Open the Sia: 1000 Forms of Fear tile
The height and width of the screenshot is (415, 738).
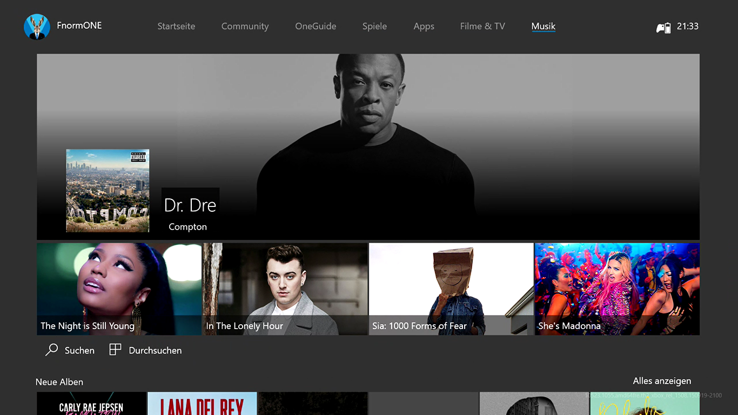(451, 289)
